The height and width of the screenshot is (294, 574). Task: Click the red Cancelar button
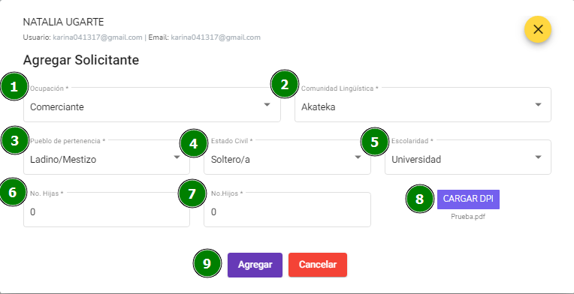318,265
